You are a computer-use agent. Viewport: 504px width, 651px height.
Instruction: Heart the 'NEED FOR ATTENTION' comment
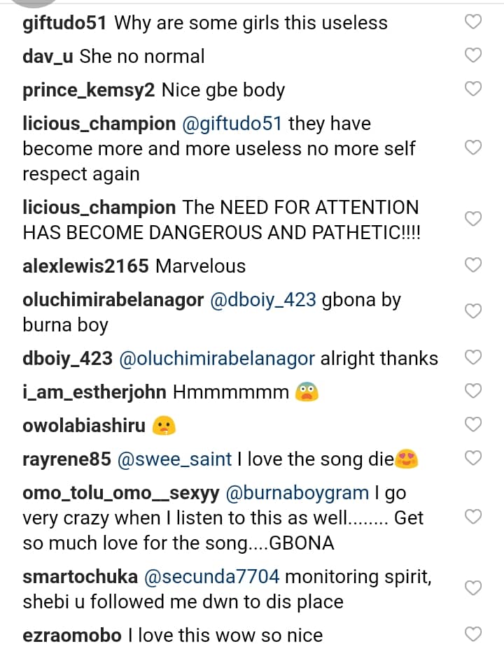point(473,219)
